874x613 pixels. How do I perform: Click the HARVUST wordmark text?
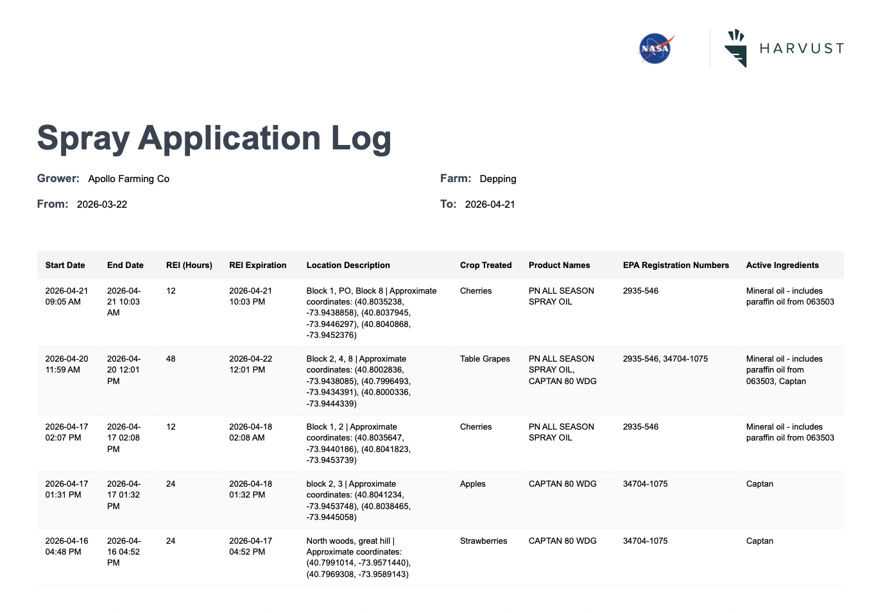pyautogui.click(x=801, y=48)
